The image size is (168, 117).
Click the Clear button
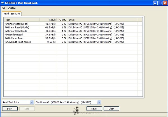[x=111, y=109]
